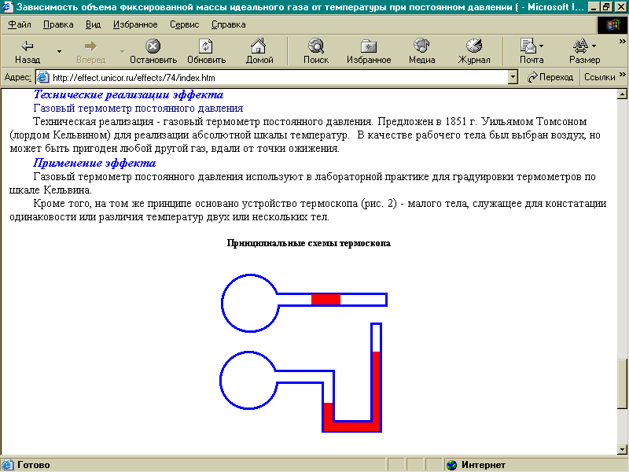This screenshot has height=472, width=629.
Task: Click the Остановить (Stop) button
Action: point(153,51)
